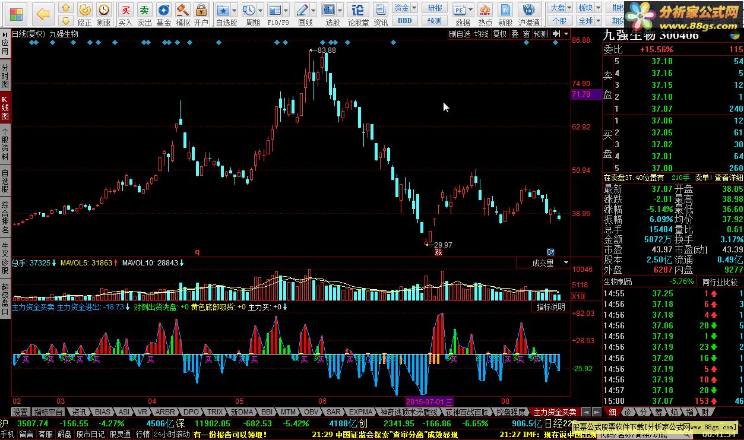This screenshot has width=744, height=440.
Task: Open 沪港通 SSE HKE icon
Action: pyautogui.click(x=528, y=14)
